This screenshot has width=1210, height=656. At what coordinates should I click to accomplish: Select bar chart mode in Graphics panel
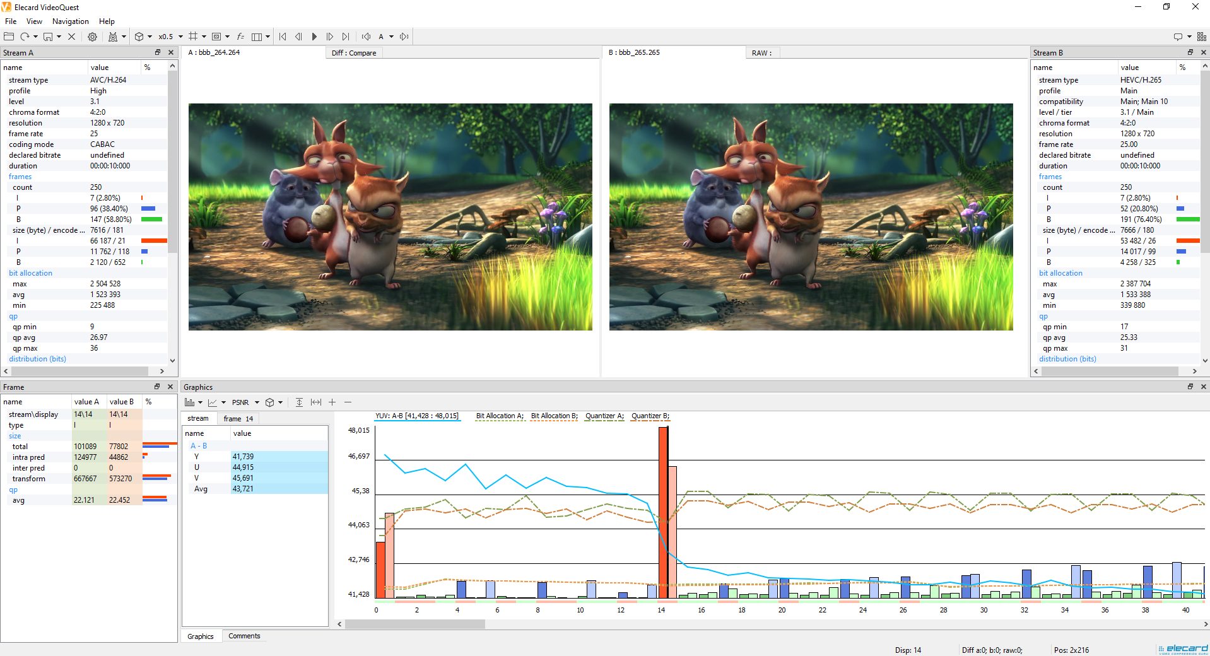pyautogui.click(x=189, y=402)
